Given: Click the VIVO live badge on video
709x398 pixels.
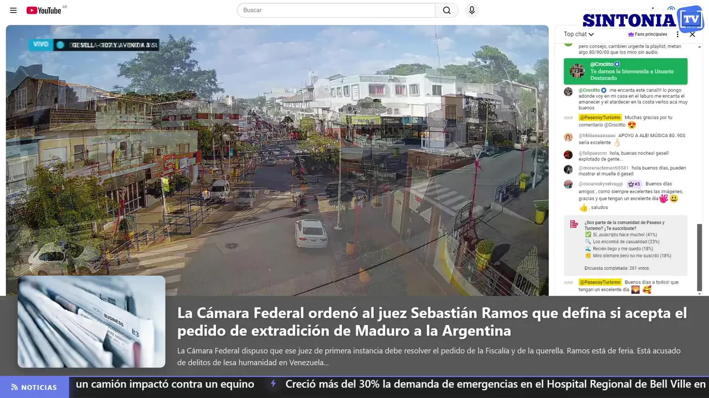Looking at the screenshot, I should pyautogui.click(x=41, y=45).
